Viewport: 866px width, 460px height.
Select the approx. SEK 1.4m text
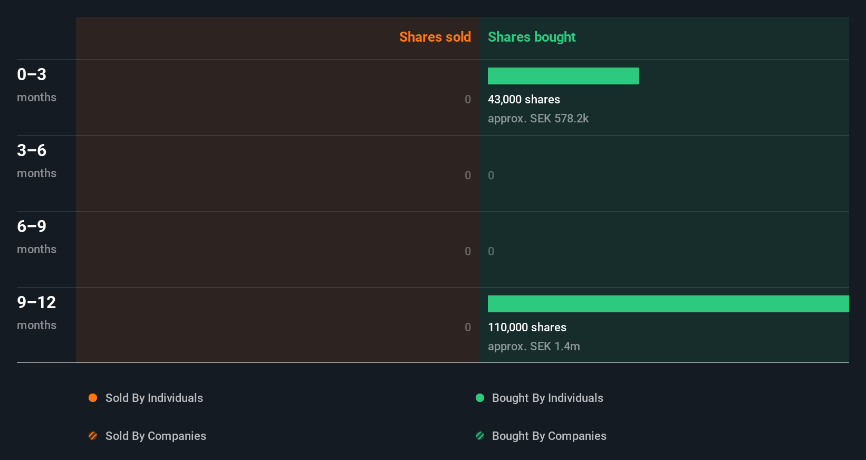coord(534,347)
